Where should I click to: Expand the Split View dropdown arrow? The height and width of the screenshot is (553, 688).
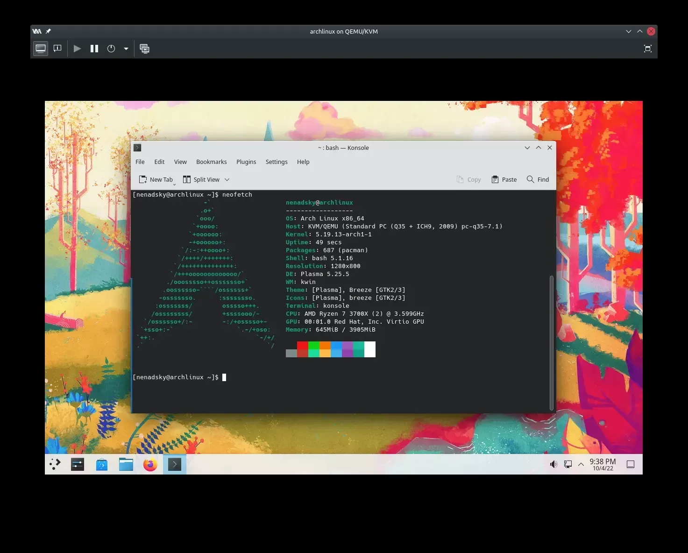point(227,180)
